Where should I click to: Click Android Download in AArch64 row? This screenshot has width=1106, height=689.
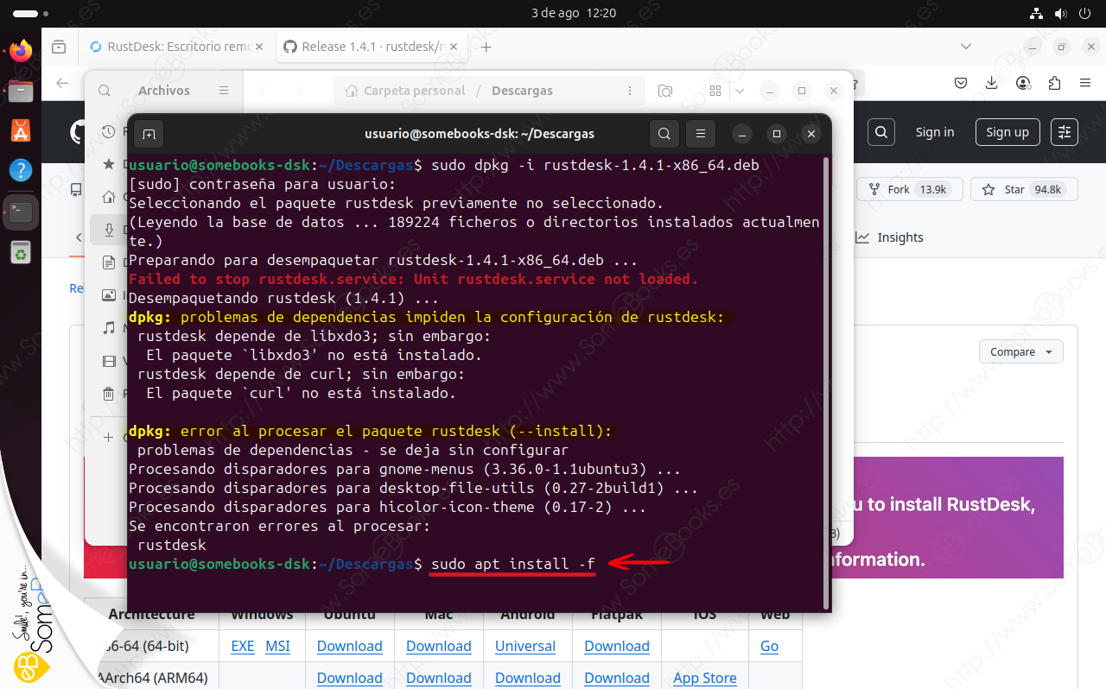(x=528, y=678)
